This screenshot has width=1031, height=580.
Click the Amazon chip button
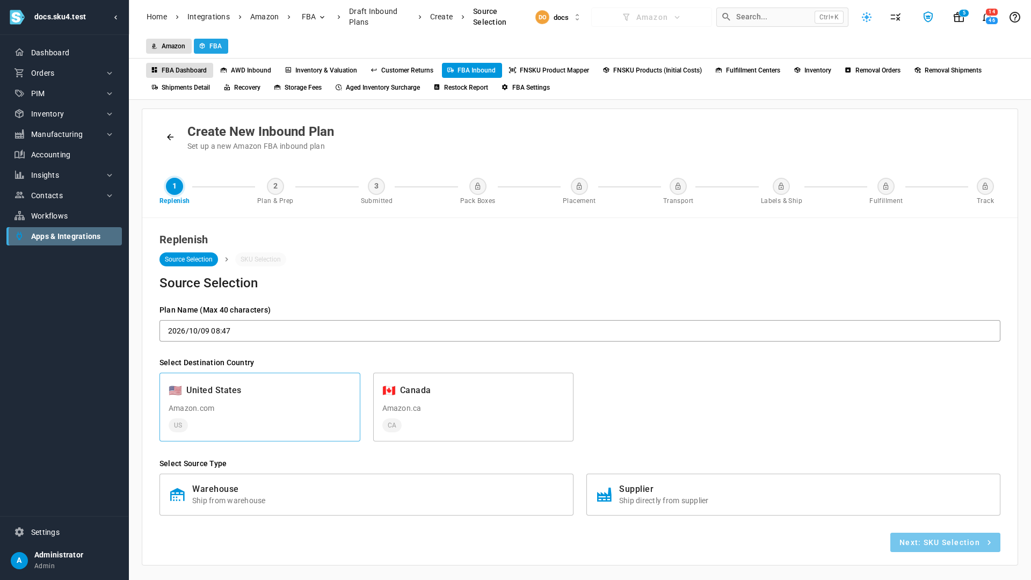(x=169, y=46)
